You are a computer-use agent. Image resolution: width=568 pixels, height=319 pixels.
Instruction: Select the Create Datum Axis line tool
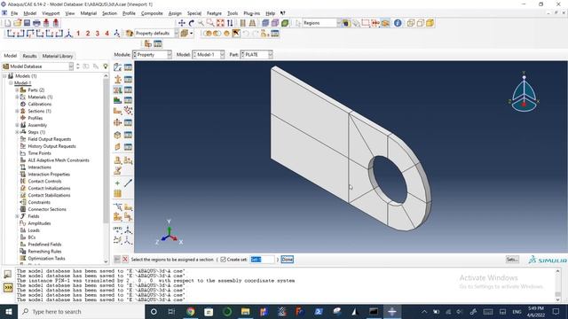click(128, 183)
